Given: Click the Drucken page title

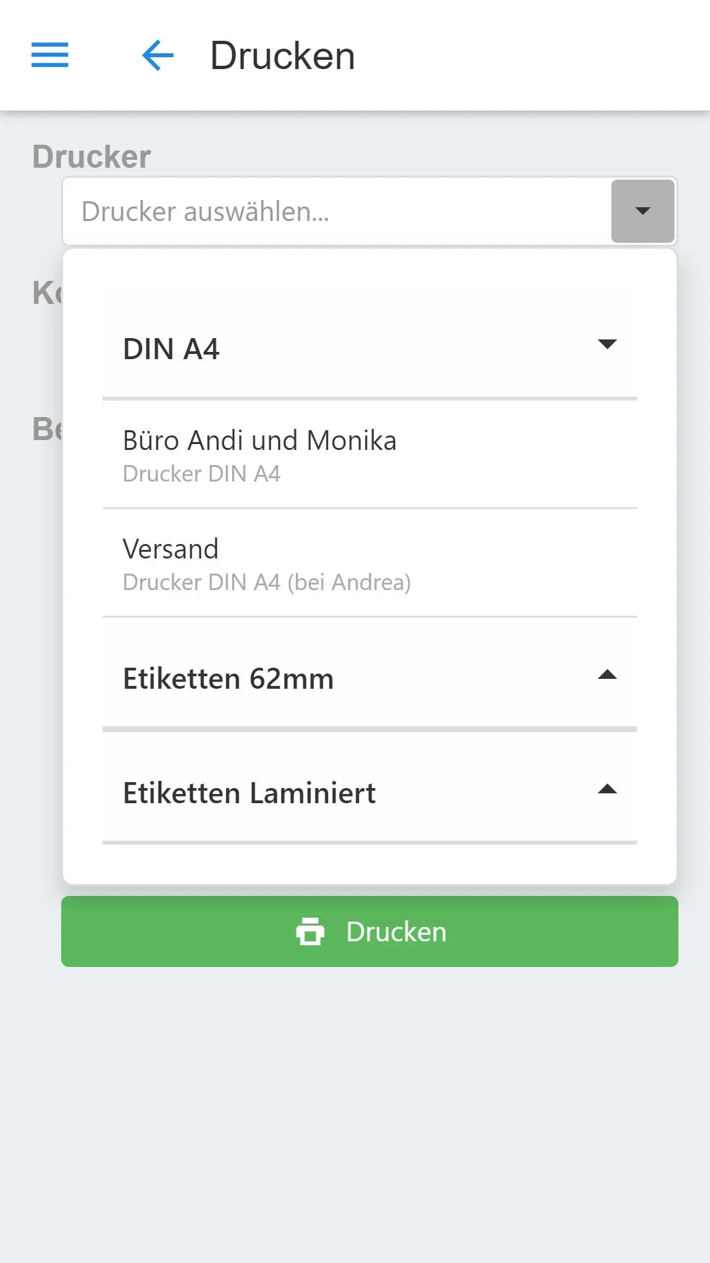Looking at the screenshot, I should (x=283, y=56).
